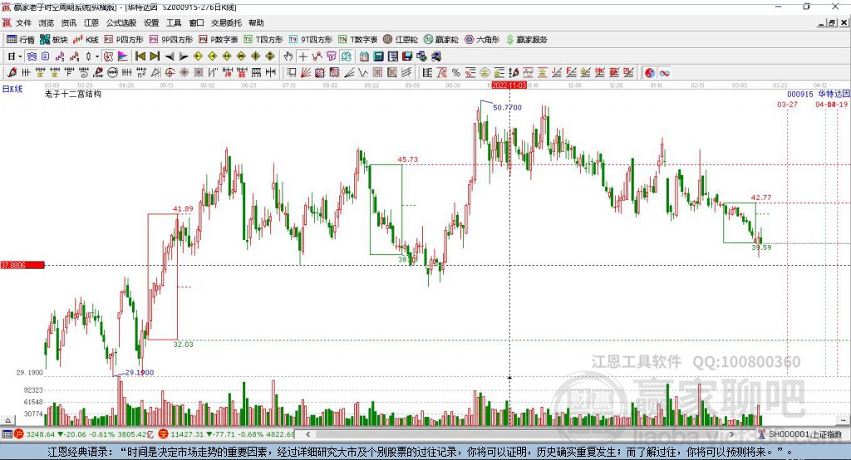Open the T四方形 tool
The width and height of the screenshot is (851, 460).
pyautogui.click(x=263, y=40)
